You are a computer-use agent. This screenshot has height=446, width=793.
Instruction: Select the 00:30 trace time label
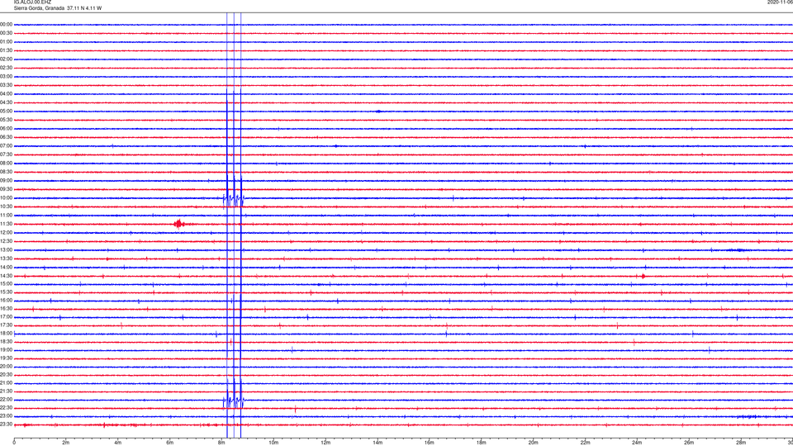(6, 33)
